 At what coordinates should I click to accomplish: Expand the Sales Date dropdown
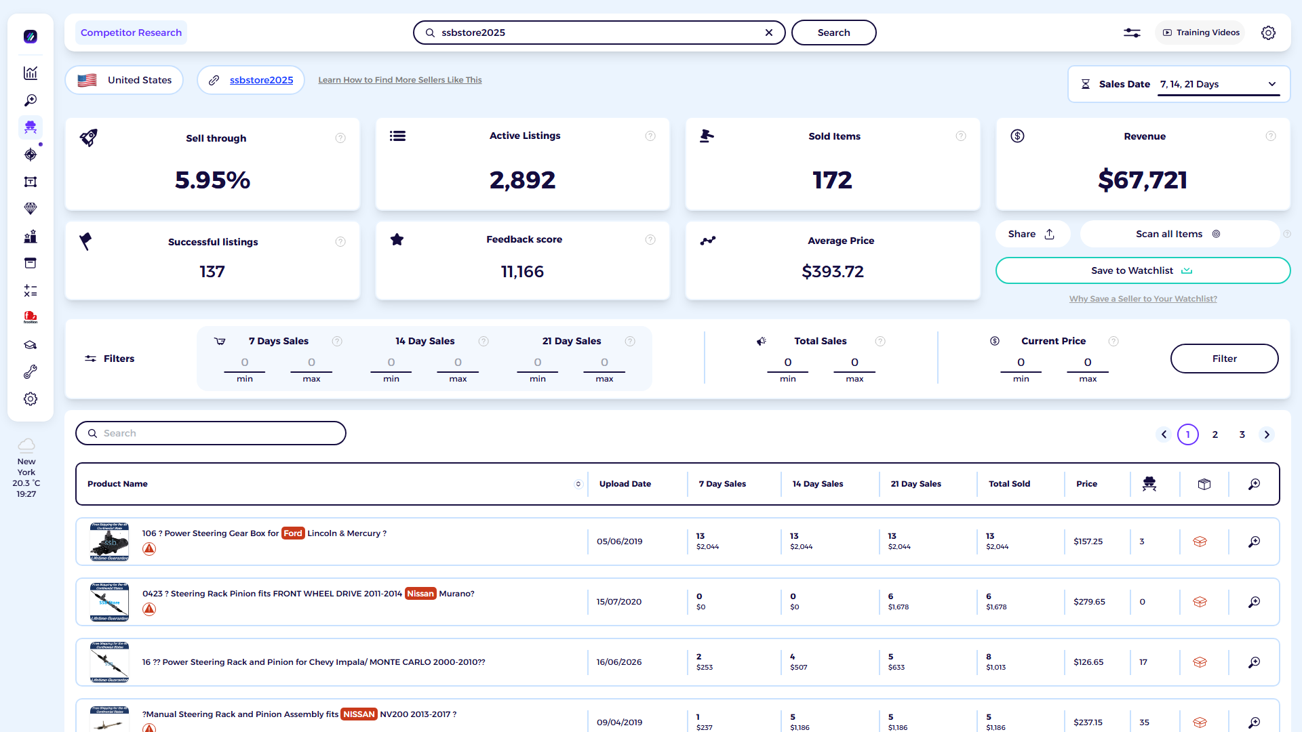pyautogui.click(x=1219, y=84)
